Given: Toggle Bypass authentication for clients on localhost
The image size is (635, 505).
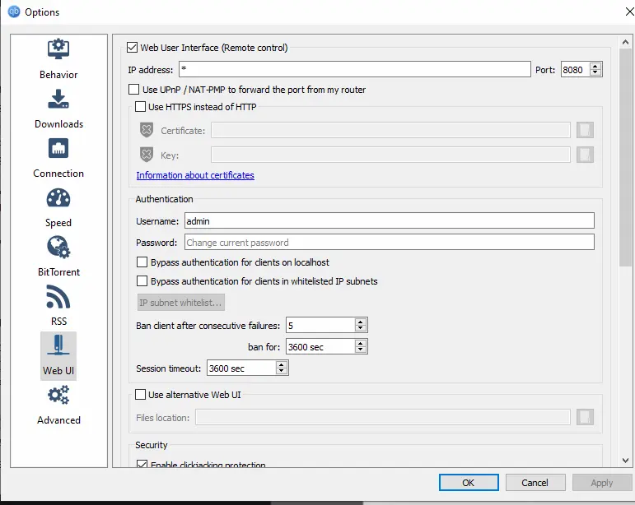Looking at the screenshot, I should 142,262.
